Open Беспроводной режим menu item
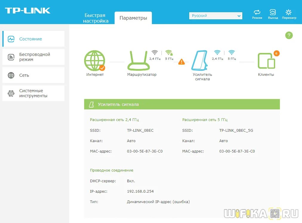Screen dimensions: 302x223 (33, 57)
